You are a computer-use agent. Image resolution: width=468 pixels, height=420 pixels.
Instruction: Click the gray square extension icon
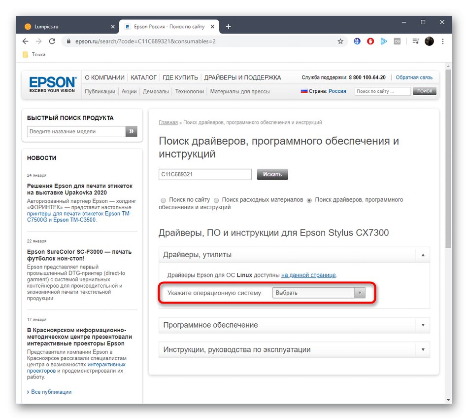(397, 41)
